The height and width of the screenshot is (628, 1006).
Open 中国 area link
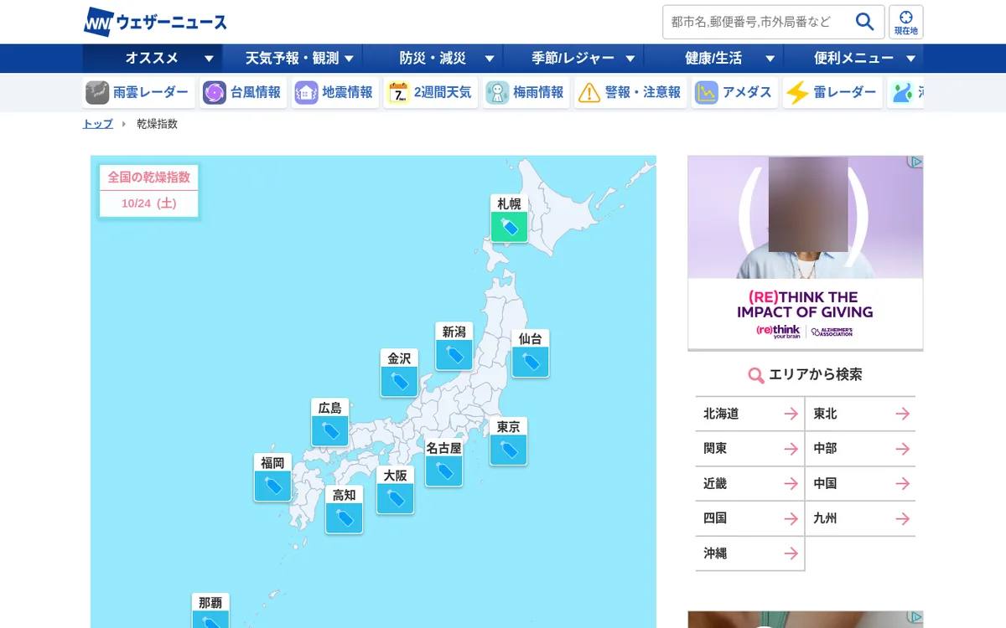[x=861, y=484]
